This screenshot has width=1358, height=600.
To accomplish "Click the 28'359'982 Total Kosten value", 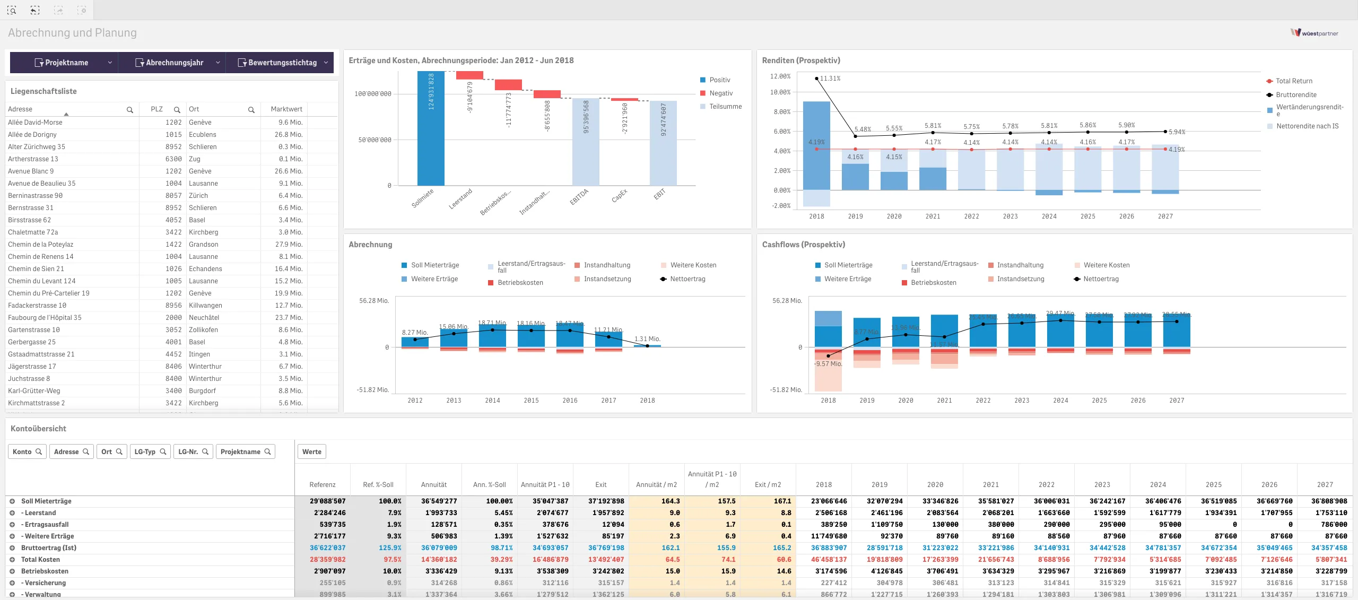I will point(327,559).
